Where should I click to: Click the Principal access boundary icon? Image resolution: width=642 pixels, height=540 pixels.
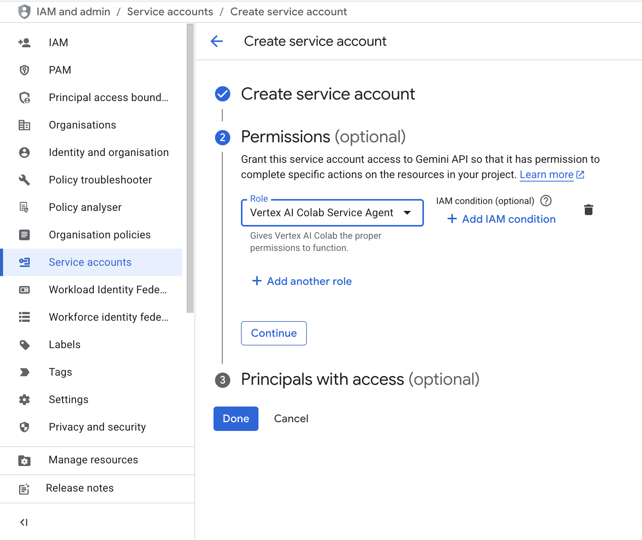(x=24, y=98)
